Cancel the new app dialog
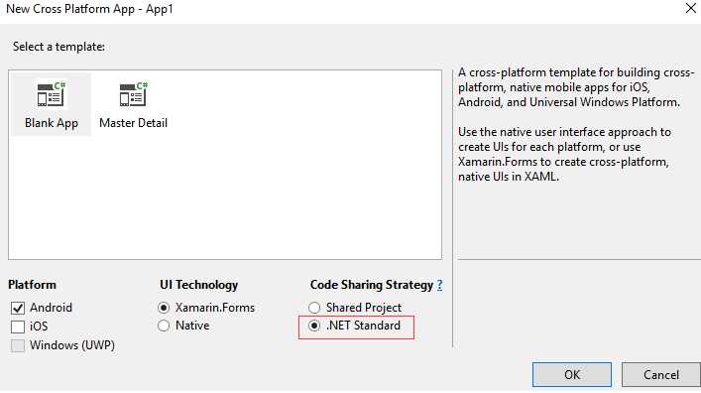This screenshot has height=393, width=701. click(660, 374)
